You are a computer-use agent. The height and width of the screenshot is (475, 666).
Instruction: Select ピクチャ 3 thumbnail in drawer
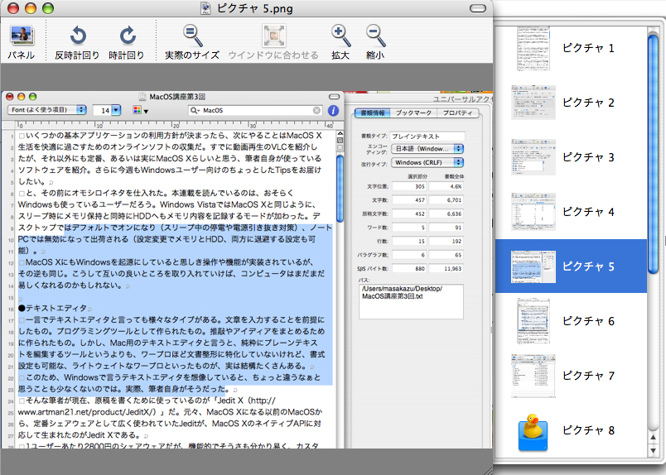pos(533,157)
